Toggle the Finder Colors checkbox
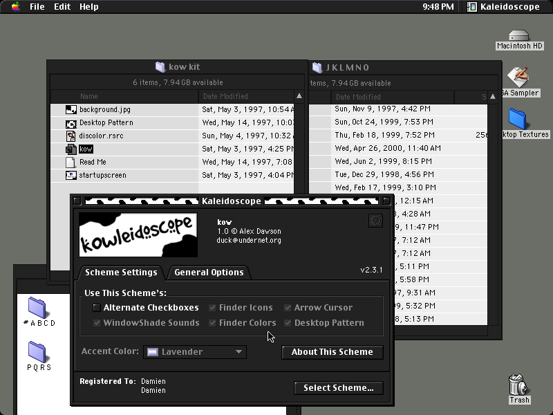The height and width of the screenshot is (415, 553). [212, 323]
